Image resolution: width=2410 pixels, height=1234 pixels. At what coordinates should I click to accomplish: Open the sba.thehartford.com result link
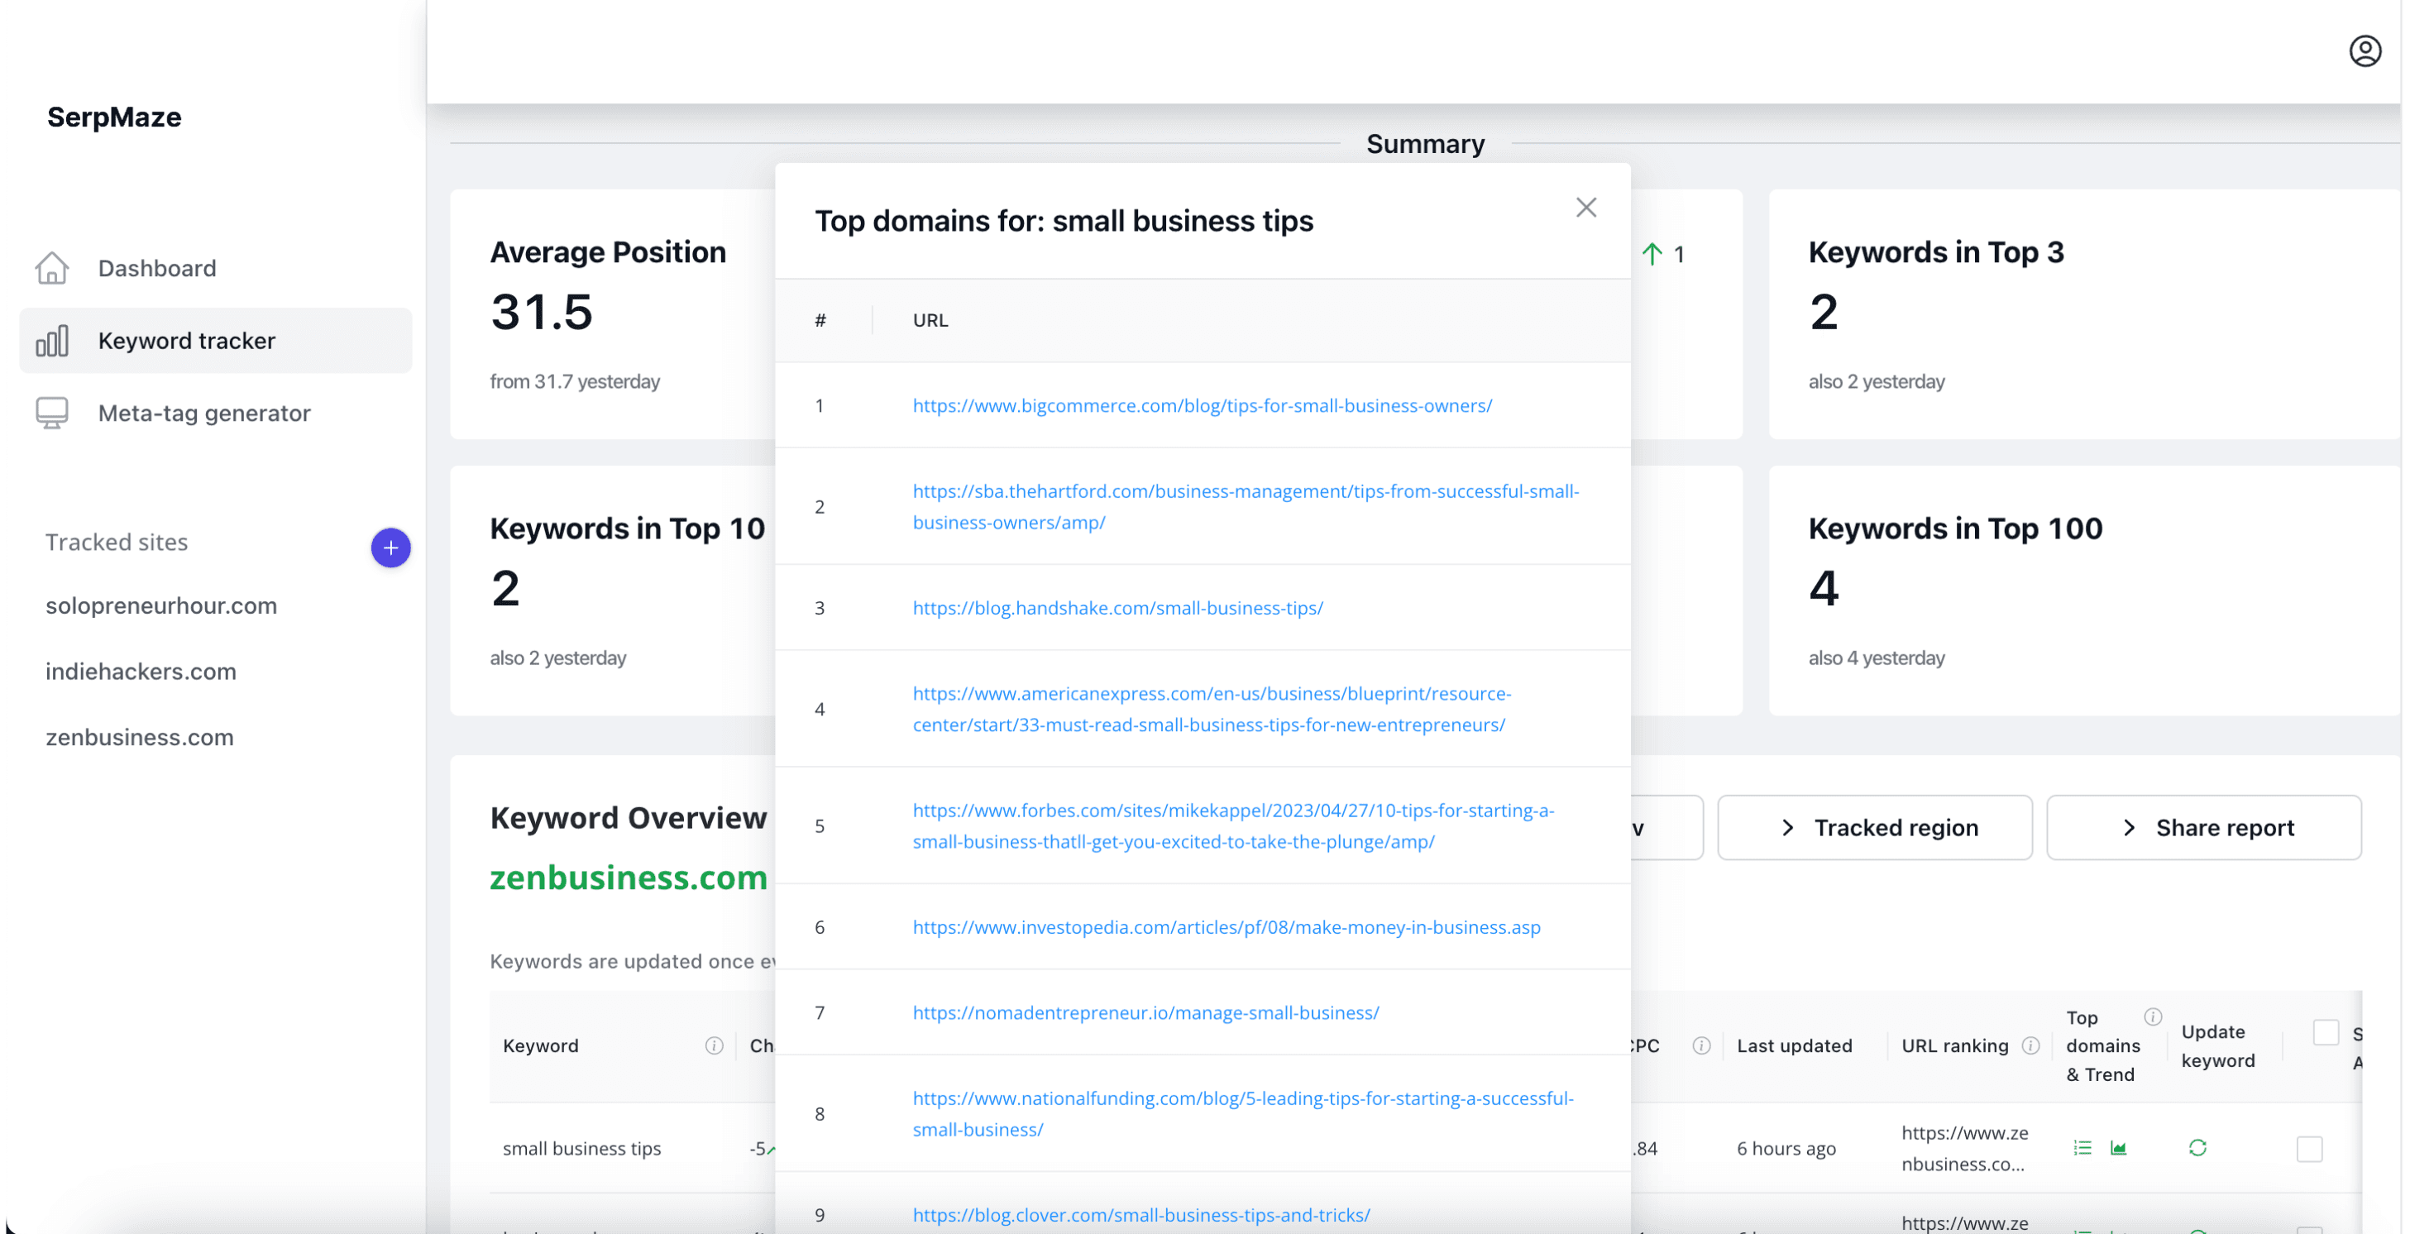(x=1246, y=506)
